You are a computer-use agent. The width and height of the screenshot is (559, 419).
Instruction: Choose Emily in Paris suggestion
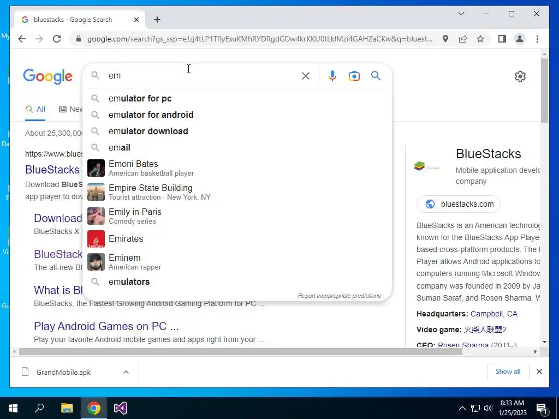pos(237,216)
